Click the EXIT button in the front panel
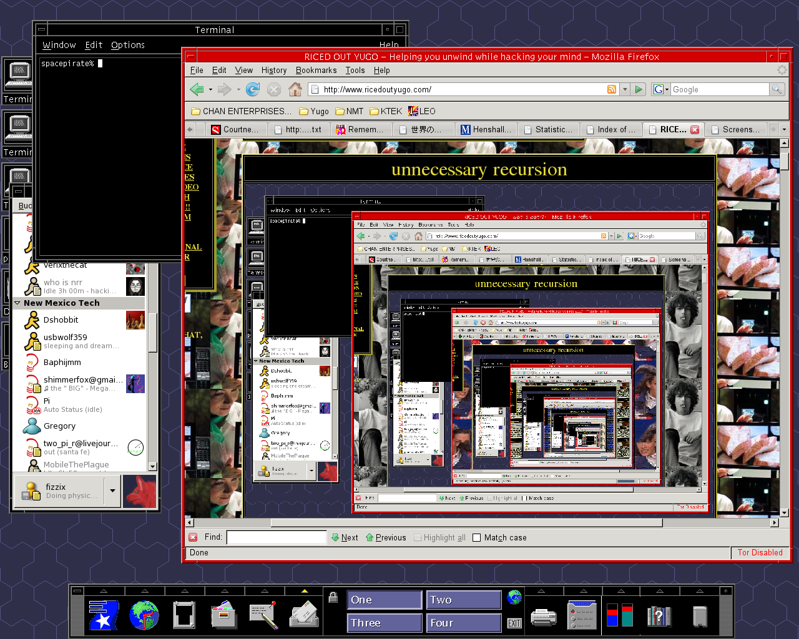The height and width of the screenshot is (639, 799). [x=514, y=623]
